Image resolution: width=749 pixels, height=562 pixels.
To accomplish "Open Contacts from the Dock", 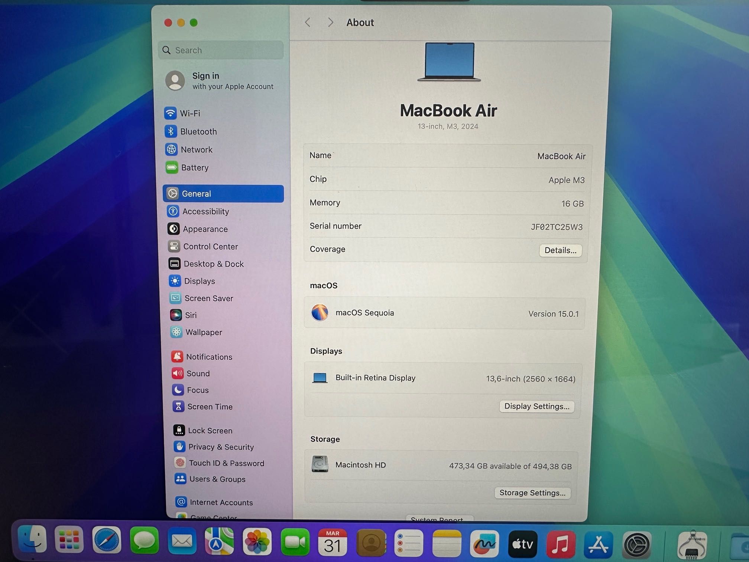I will 371,543.
